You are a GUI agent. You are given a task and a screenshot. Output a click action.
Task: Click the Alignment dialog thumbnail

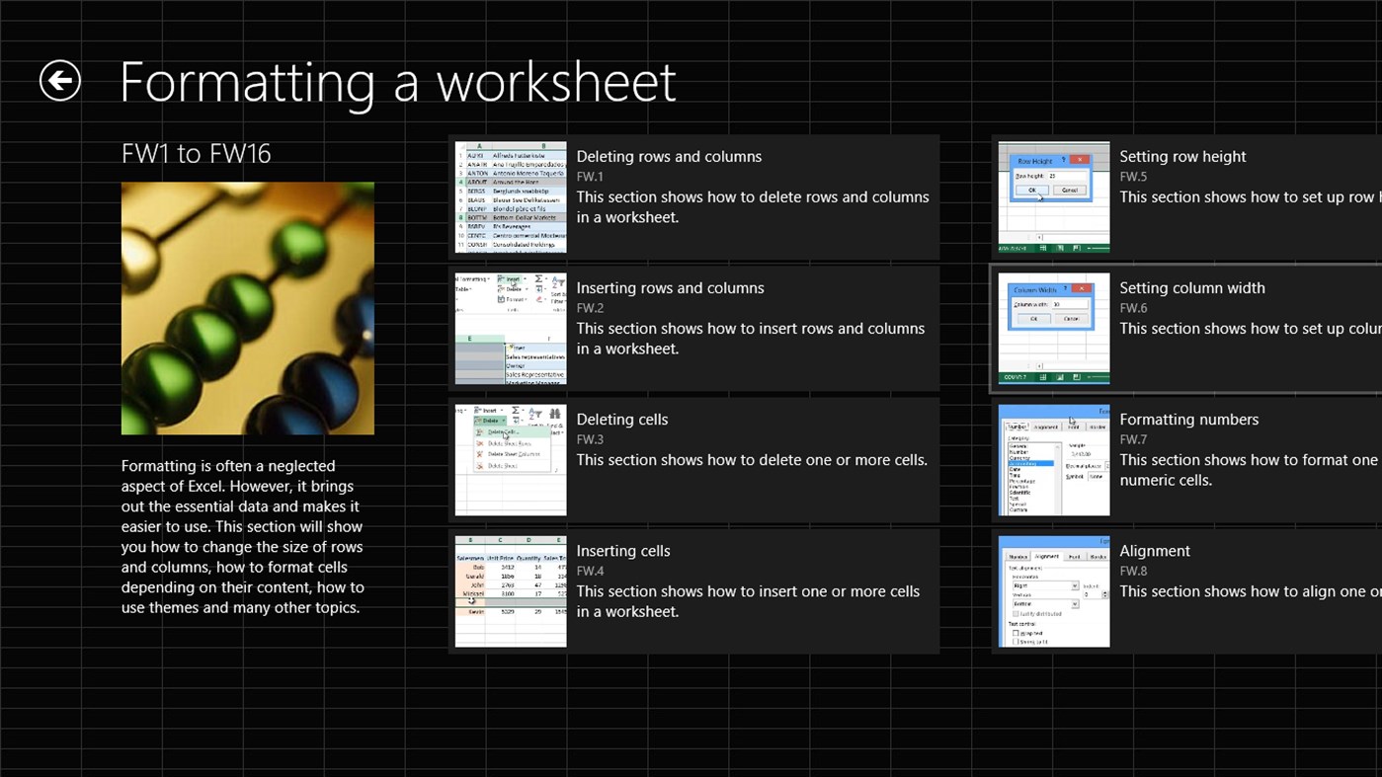1053,589
